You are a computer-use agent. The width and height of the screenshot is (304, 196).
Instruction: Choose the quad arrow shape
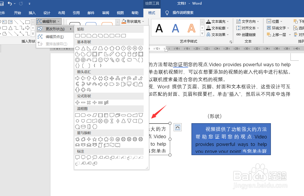click(x=112, y=78)
